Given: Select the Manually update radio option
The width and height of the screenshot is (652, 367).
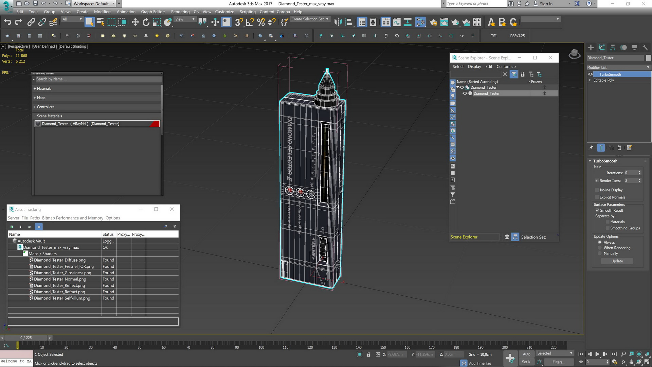Looking at the screenshot, I should click(x=600, y=254).
